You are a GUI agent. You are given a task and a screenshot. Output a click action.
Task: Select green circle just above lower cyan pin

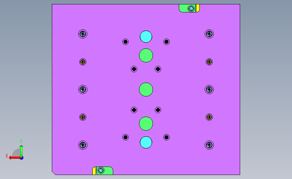pyautogui.click(x=146, y=124)
